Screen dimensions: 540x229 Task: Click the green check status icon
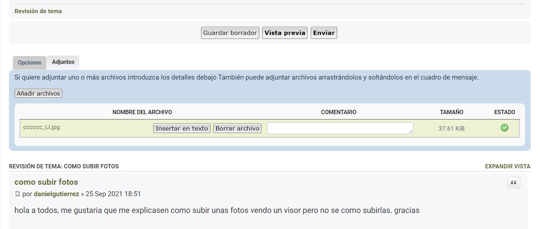coord(504,128)
